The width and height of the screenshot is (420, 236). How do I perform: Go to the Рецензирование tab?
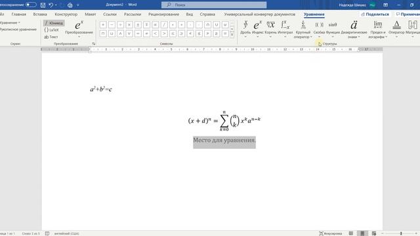tap(163, 14)
